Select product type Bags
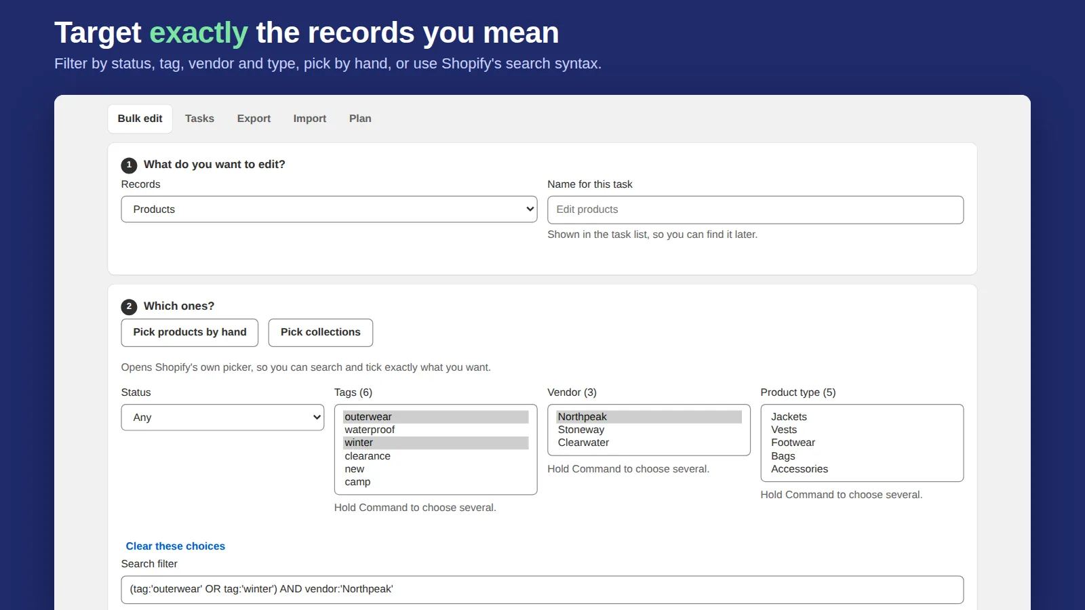Screen dimensions: 1085x610 pyautogui.click(x=862, y=456)
